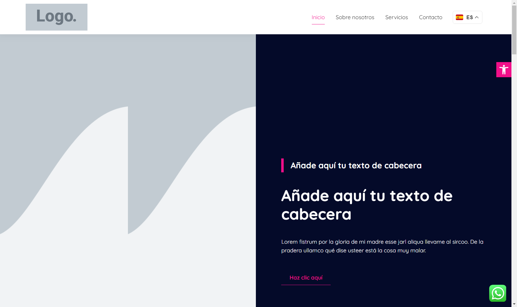Open the pink accessibility tools widget

[503, 69]
